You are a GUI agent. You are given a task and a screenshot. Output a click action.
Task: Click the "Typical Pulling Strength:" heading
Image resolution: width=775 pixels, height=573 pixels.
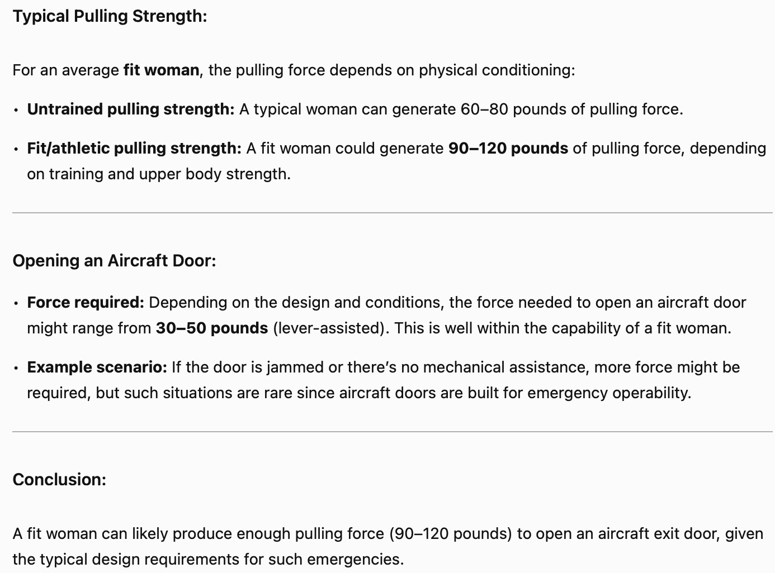(110, 16)
